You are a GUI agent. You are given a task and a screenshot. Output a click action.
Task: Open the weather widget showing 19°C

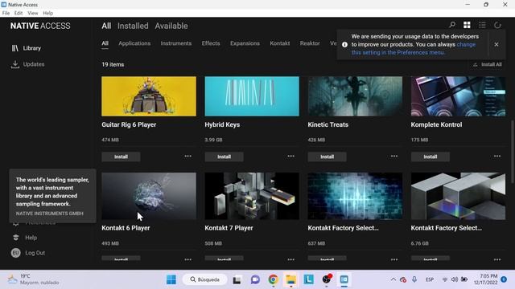[x=34, y=279]
